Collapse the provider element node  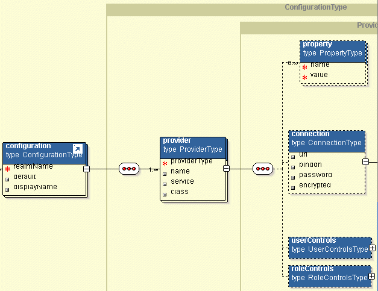click(226, 168)
